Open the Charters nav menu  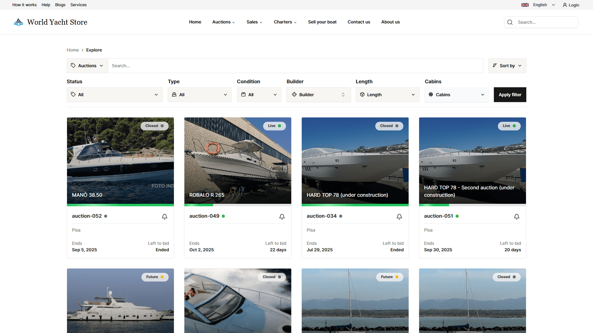285,22
